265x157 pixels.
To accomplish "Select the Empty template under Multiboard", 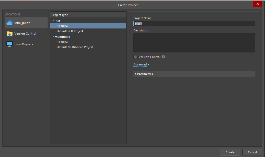I will (x=63, y=42).
